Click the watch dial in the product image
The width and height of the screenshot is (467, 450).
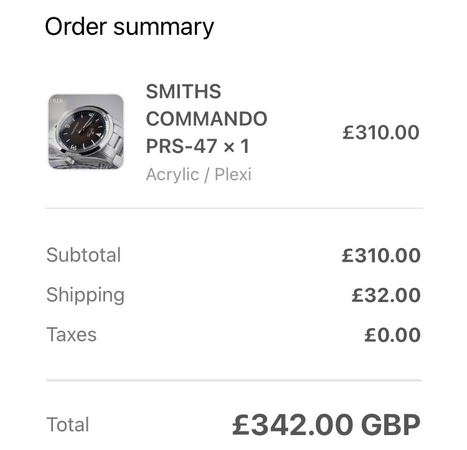(x=82, y=130)
